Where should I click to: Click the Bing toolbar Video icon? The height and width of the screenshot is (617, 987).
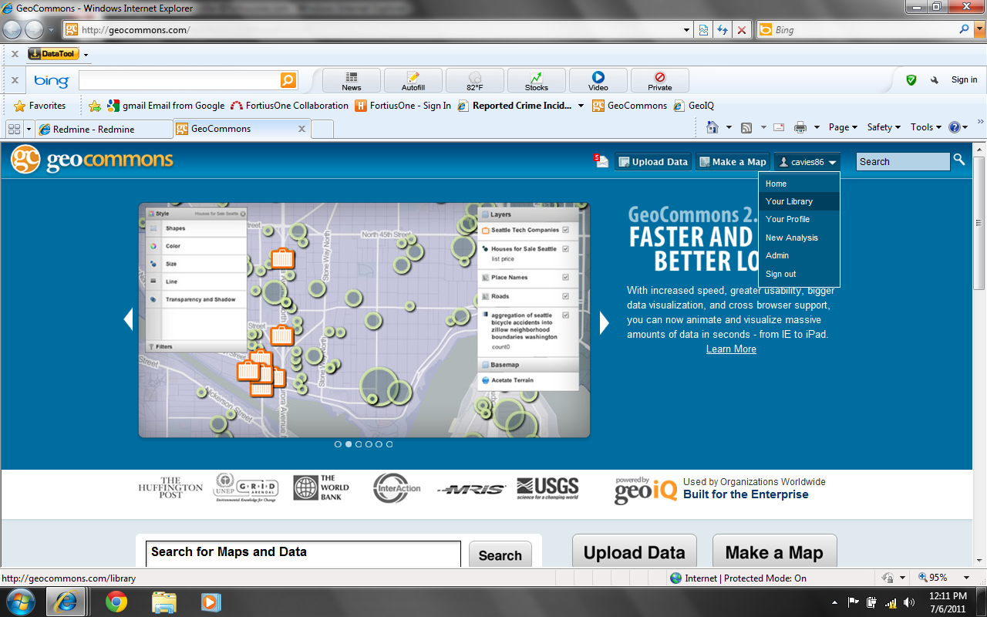click(x=598, y=80)
